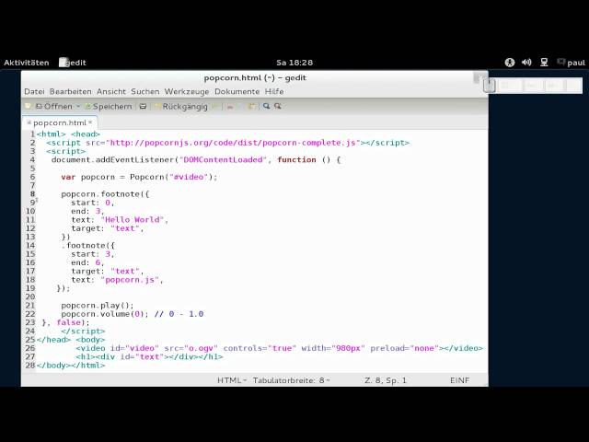Open the Werkzeuge menu
Image resolution: width=589 pixels, height=442 pixels.
point(187,91)
